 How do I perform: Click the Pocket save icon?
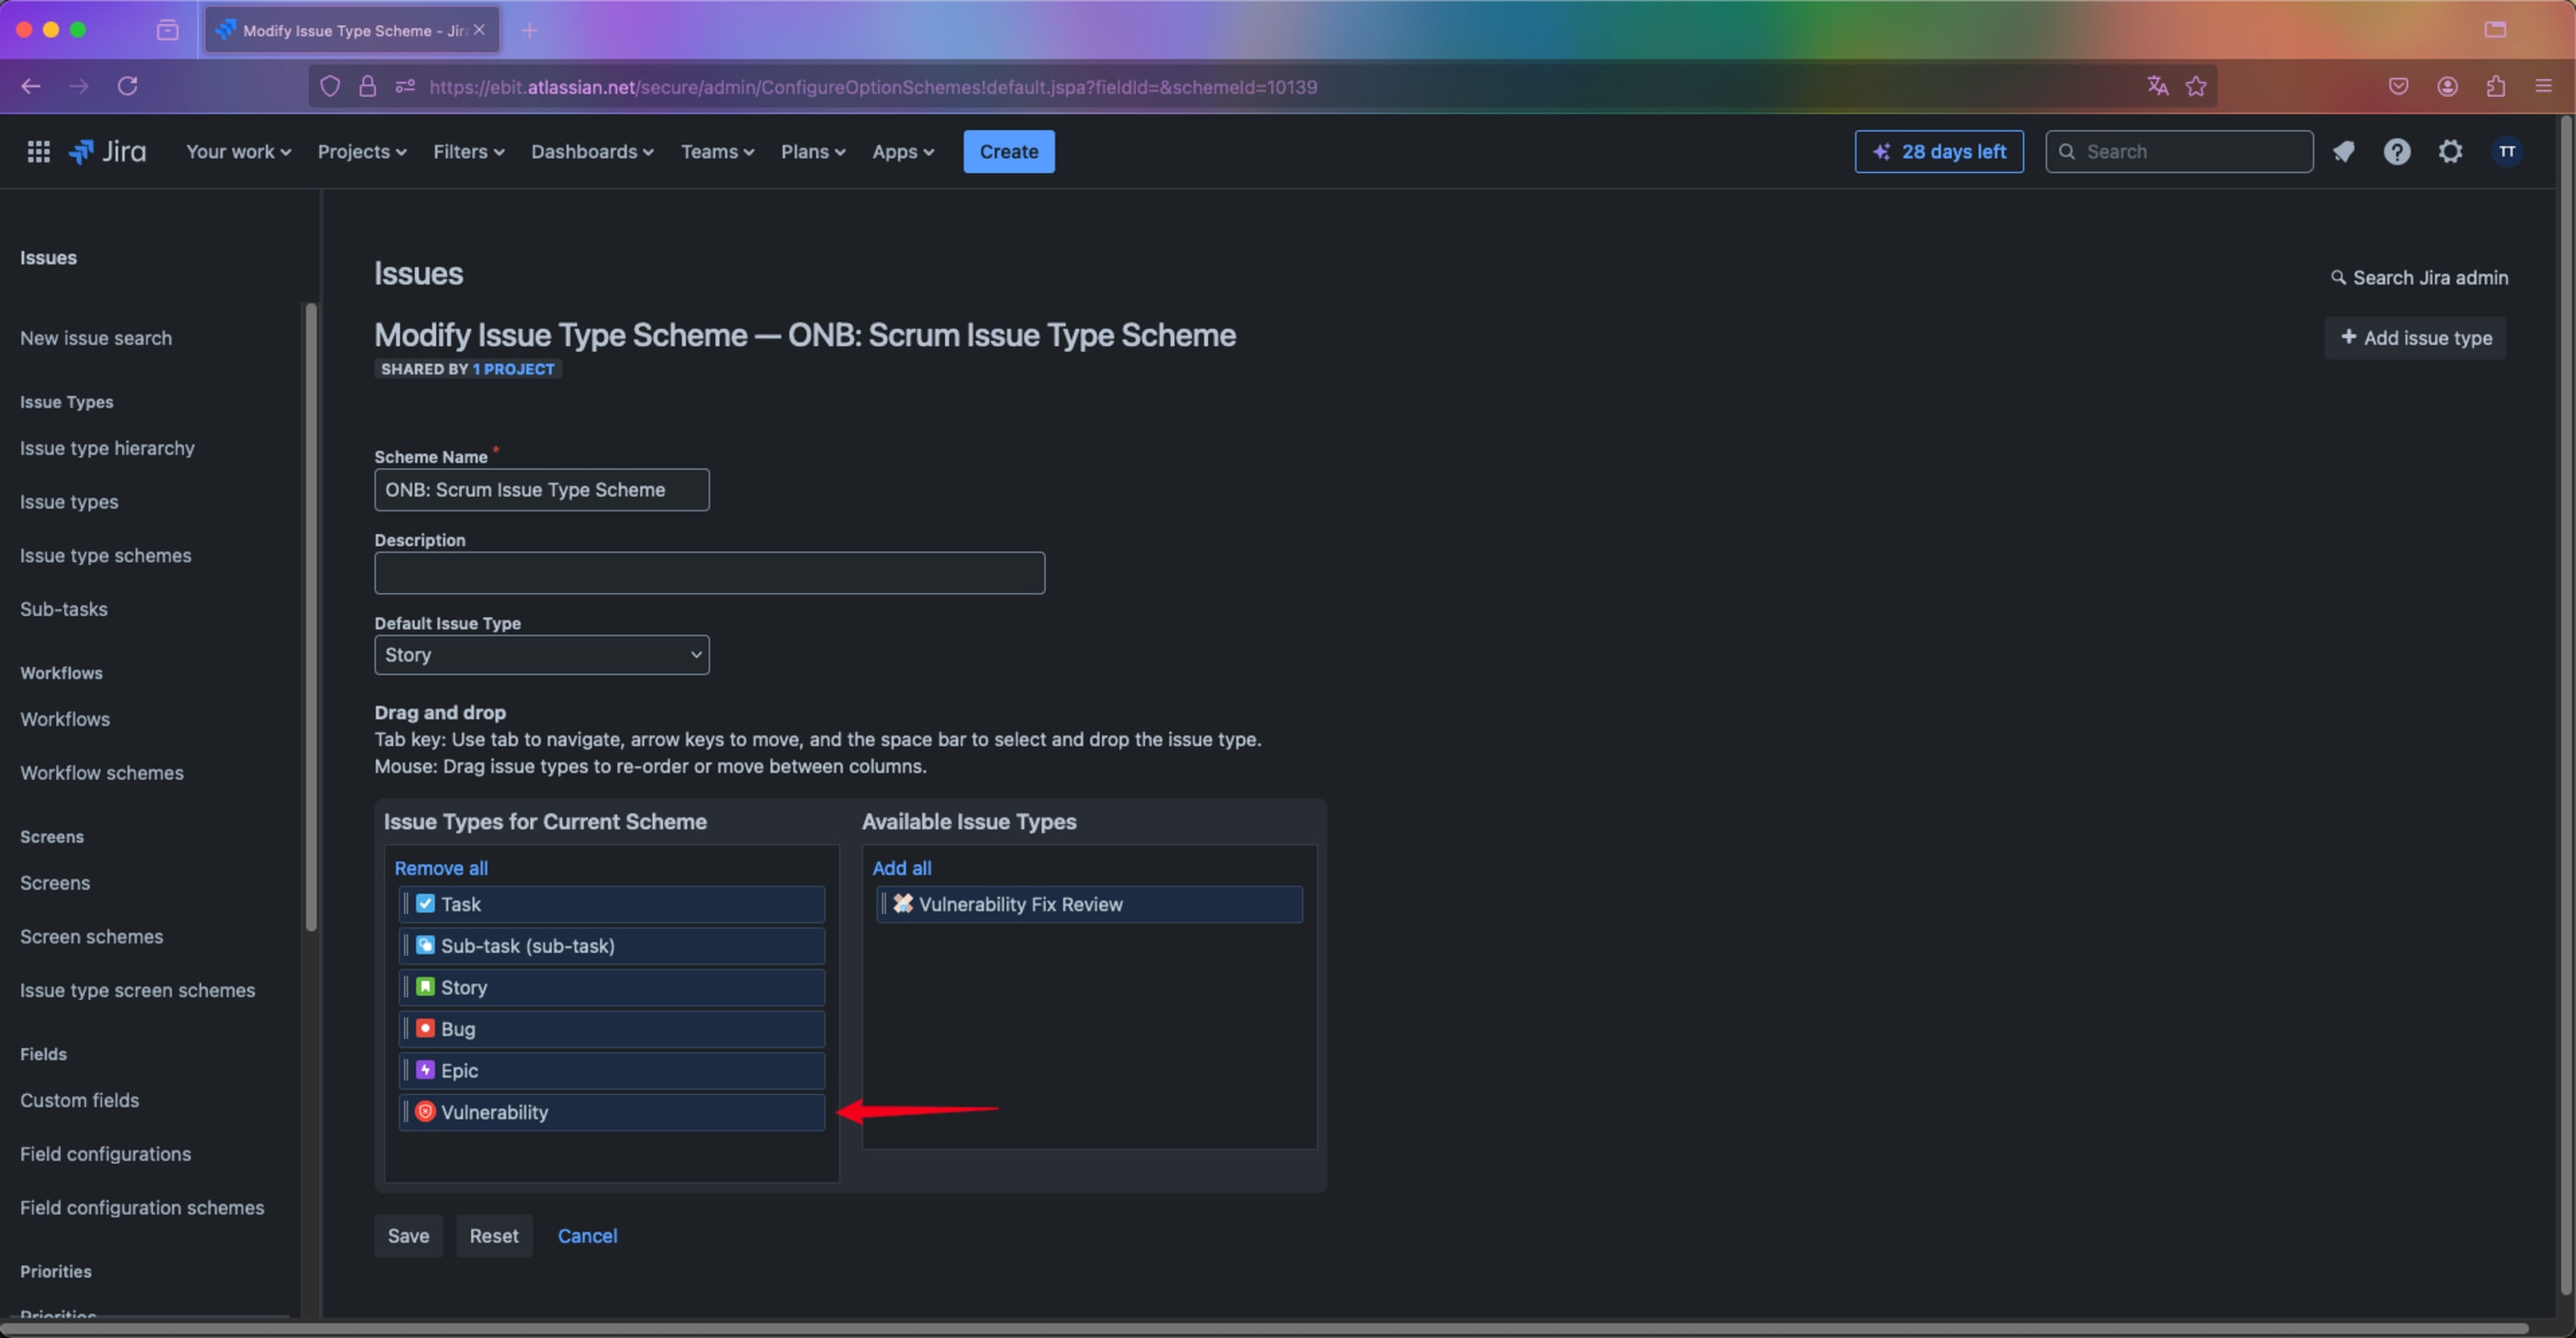point(2398,86)
